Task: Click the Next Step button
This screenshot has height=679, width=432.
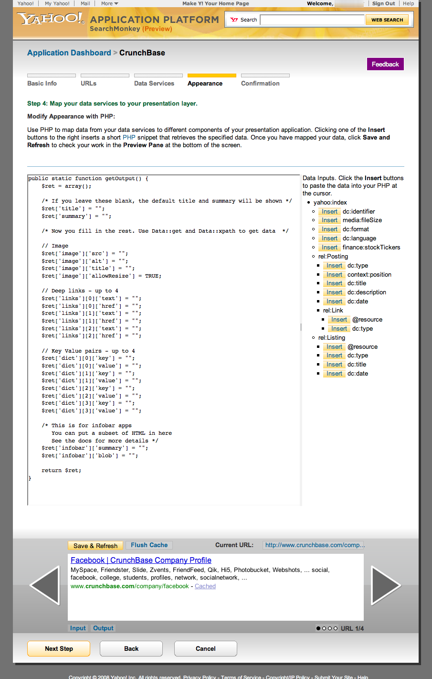Action: tap(59, 648)
